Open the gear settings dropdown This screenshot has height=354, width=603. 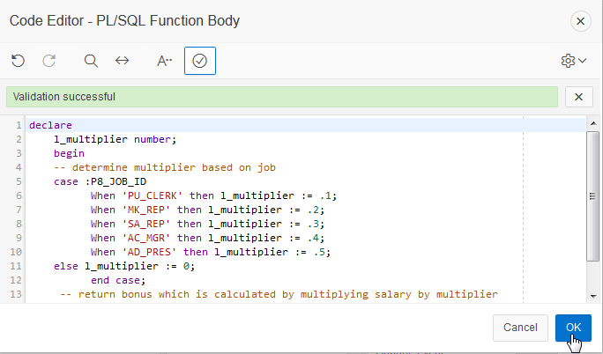click(x=573, y=61)
